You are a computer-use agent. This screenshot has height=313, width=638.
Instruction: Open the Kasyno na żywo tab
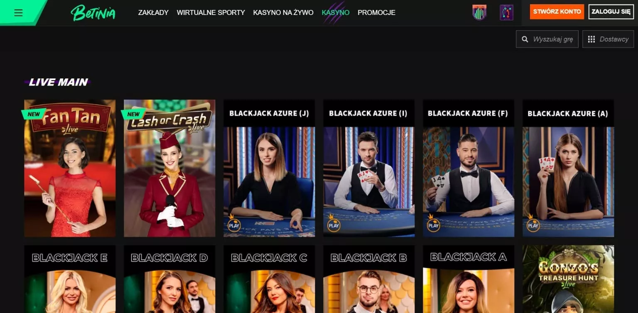pyautogui.click(x=283, y=12)
